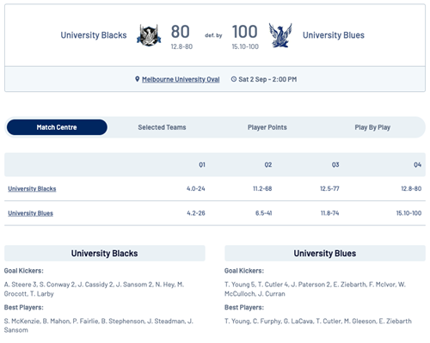This screenshot has height=343, width=430.
Task: Switch to the Selected Teams tab
Action: pos(162,127)
